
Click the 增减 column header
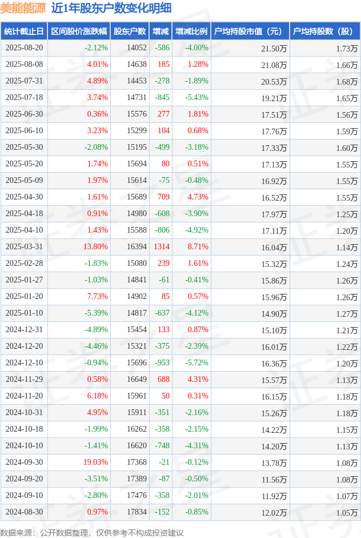161,31
